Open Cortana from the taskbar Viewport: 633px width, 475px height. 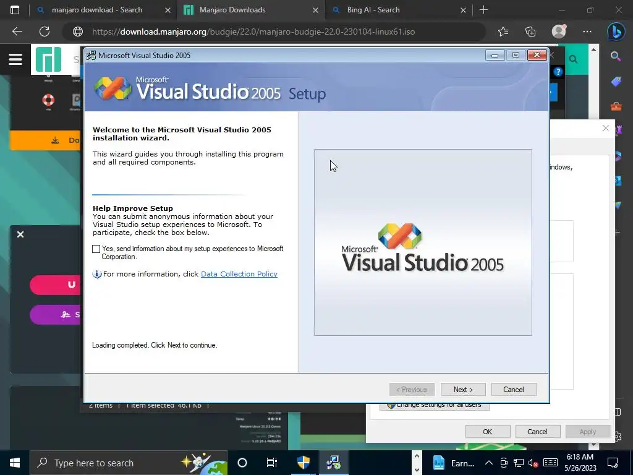tap(242, 463)
